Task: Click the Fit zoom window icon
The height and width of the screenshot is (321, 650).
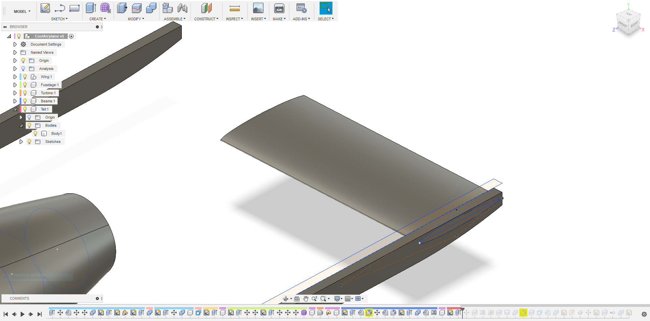Action: point(323,299)
